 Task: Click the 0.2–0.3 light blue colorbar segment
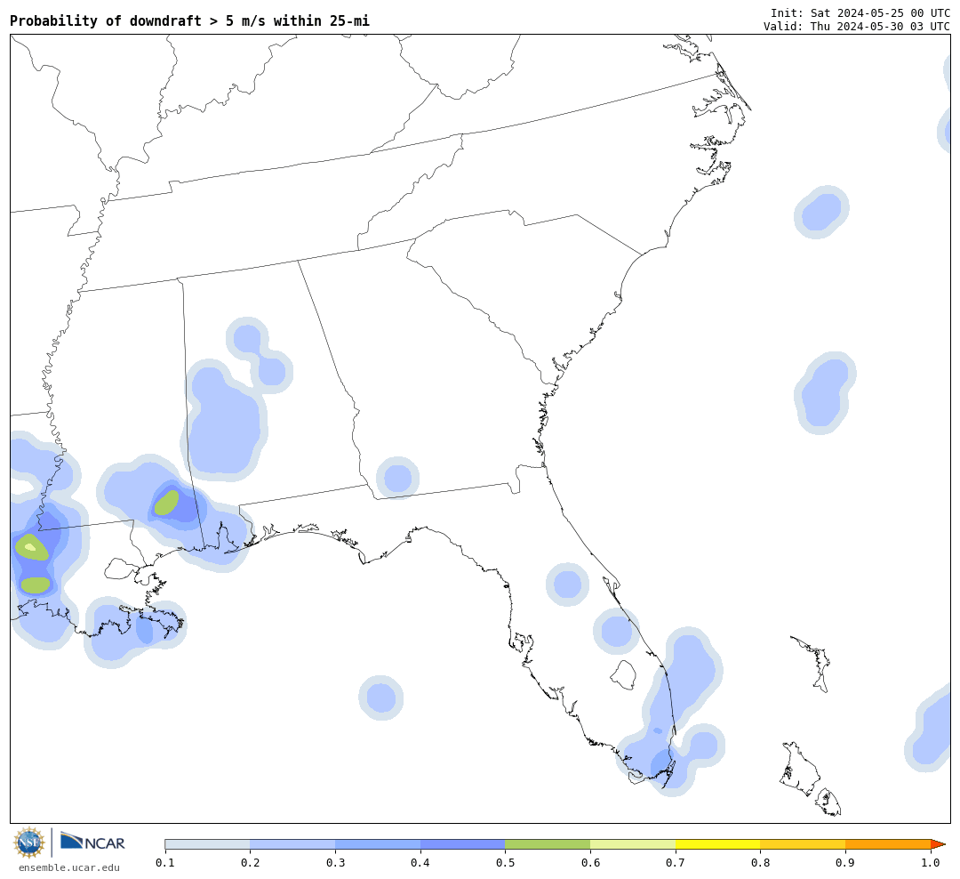click(x=292, y=844)
